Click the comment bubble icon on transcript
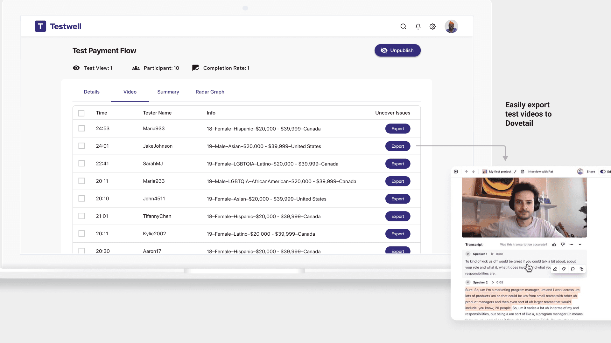The height and width of the screenshot is (343, 611). pos(572,269)
